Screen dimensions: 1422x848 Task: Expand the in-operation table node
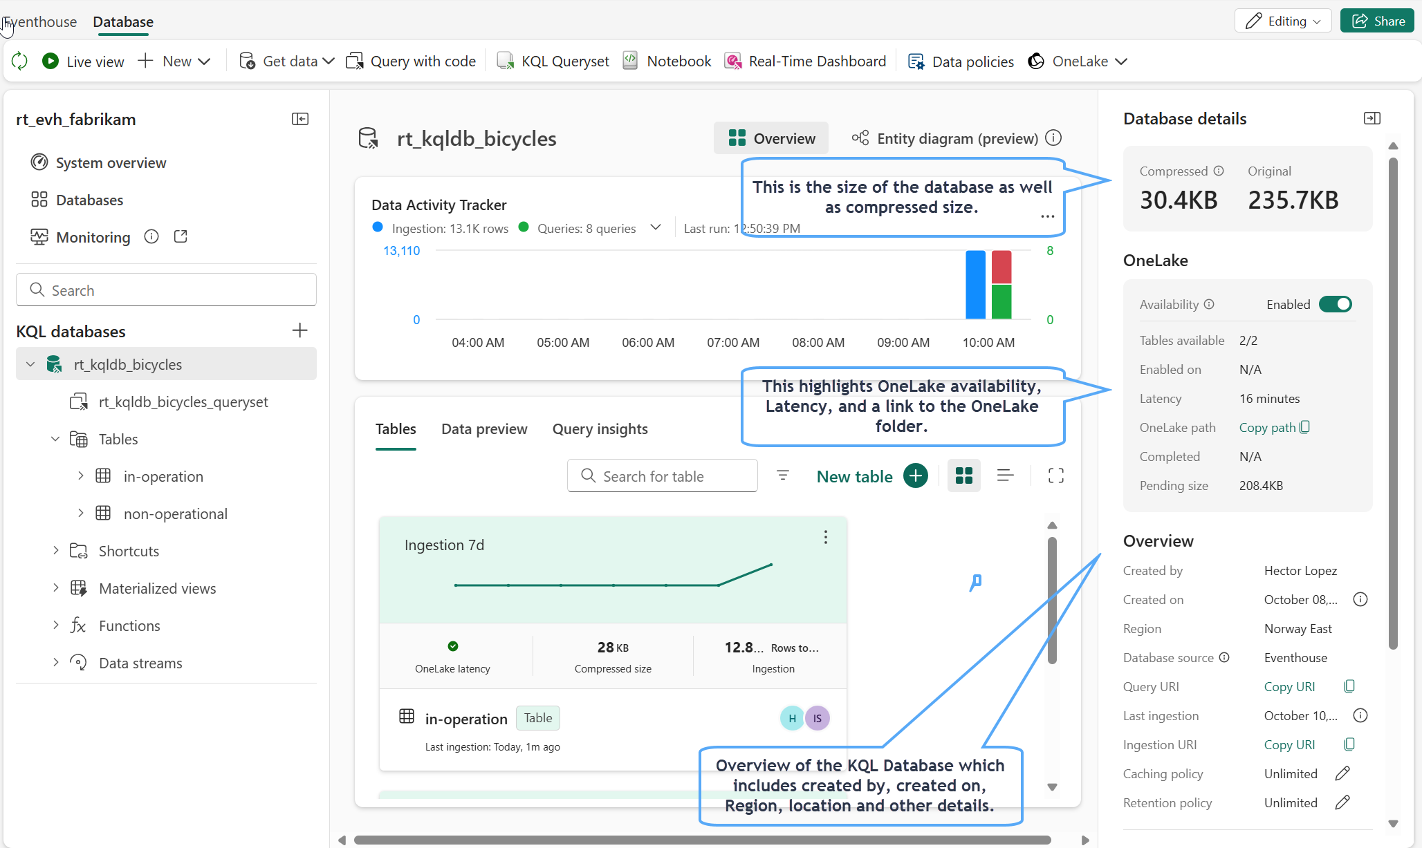click(x=81, y=476)
